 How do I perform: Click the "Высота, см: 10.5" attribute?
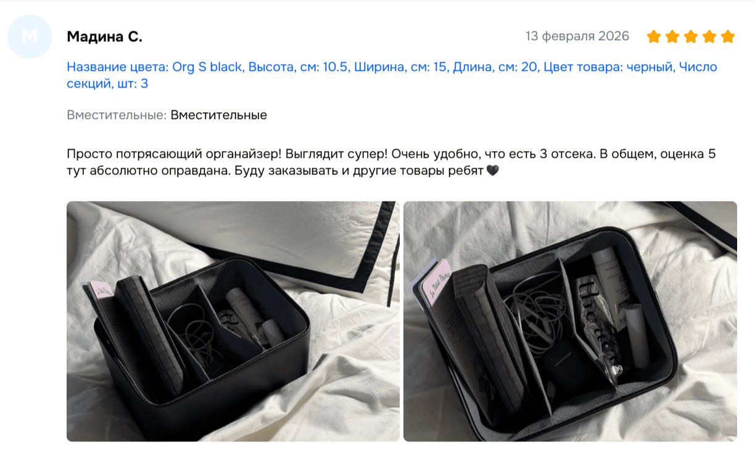point(297,67)
